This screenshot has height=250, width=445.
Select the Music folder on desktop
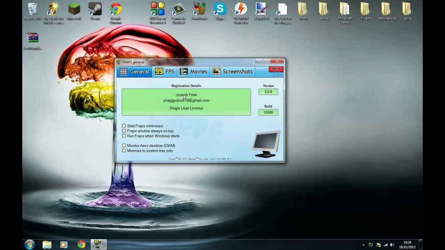[x=304, y=11]
